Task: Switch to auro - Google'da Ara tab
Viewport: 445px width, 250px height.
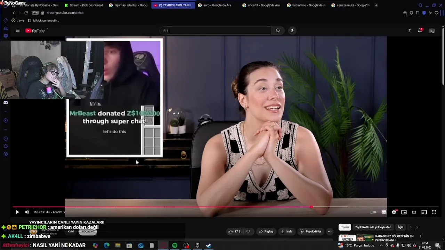Action: point(217,5)
